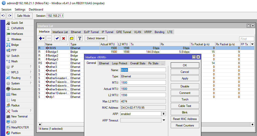The image size is (257, 136).
Task: Click the Apply button
Action: point(185,78)
